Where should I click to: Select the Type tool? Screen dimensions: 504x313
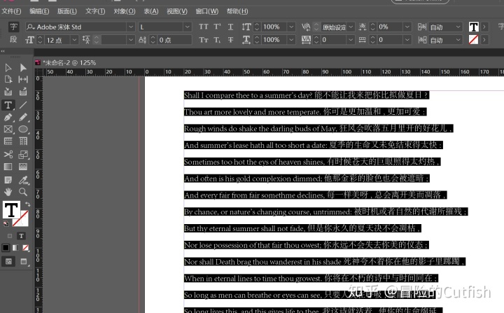pyautogui.click(x=8, y=105)
